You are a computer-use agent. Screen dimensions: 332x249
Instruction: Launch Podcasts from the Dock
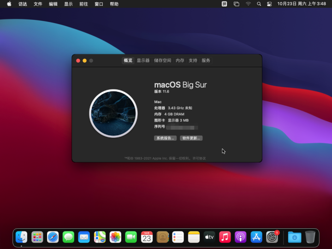coord(241,237)
